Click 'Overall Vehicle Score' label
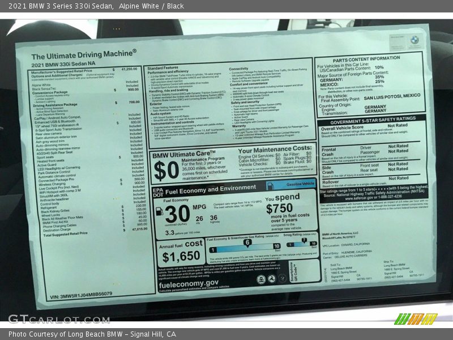453x340 pixels. pos(342,128)
